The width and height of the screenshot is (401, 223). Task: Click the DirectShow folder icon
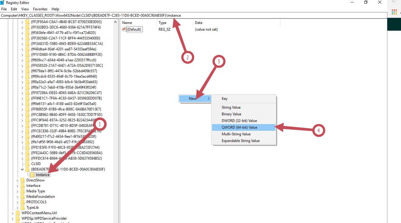[22, 180]
